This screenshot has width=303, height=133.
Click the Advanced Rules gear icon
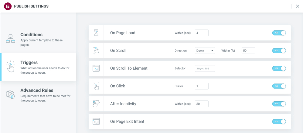10,94
